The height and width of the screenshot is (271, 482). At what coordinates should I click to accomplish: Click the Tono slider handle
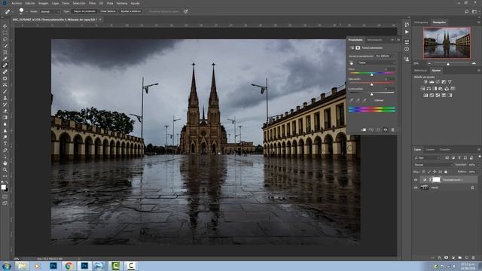371,75
